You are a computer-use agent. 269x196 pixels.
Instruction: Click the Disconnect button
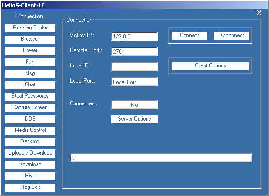coord(231,36)
